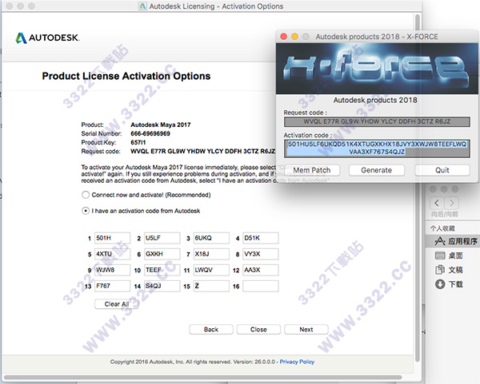Screen dimensions: 480x384
Task: Click activation code field 9 containing WJW8
Action: coord(112,270)
